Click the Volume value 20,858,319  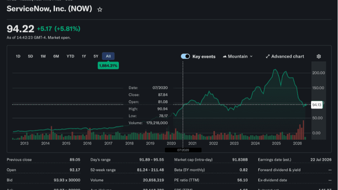[153, 180]
